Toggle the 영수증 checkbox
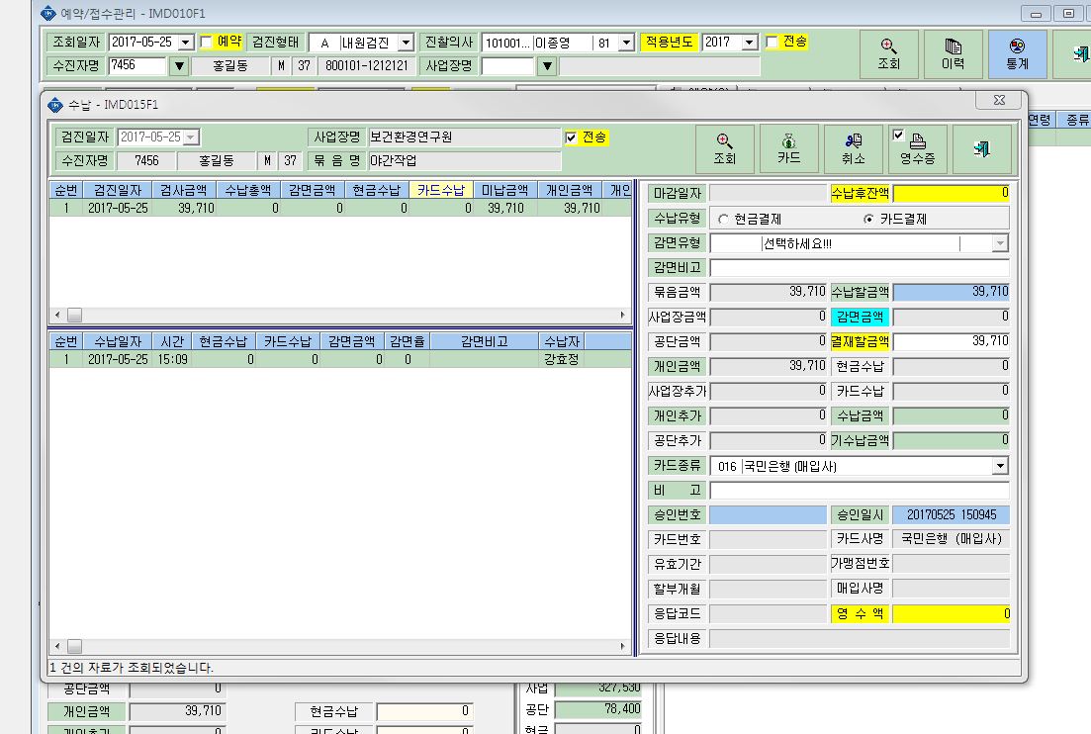1091x734 pixels. click(x=898, y=135)
